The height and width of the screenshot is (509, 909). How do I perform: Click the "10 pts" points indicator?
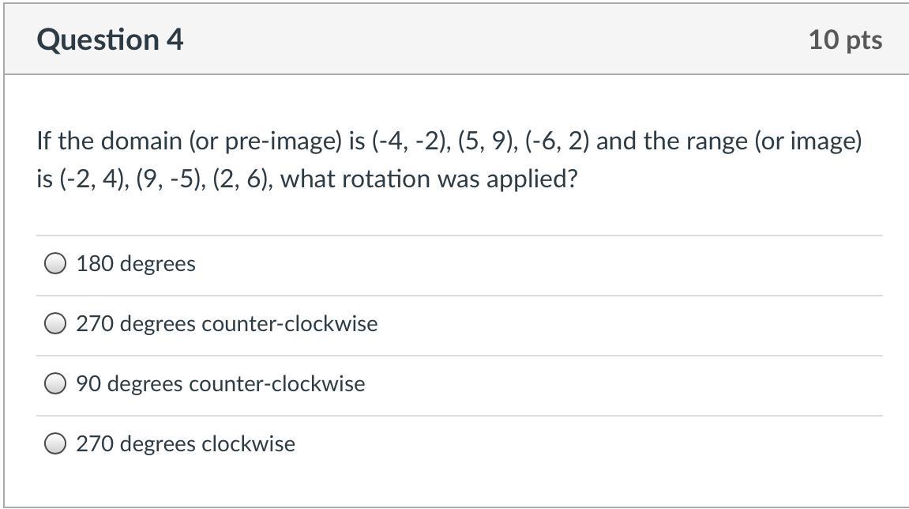click(845, 40)
